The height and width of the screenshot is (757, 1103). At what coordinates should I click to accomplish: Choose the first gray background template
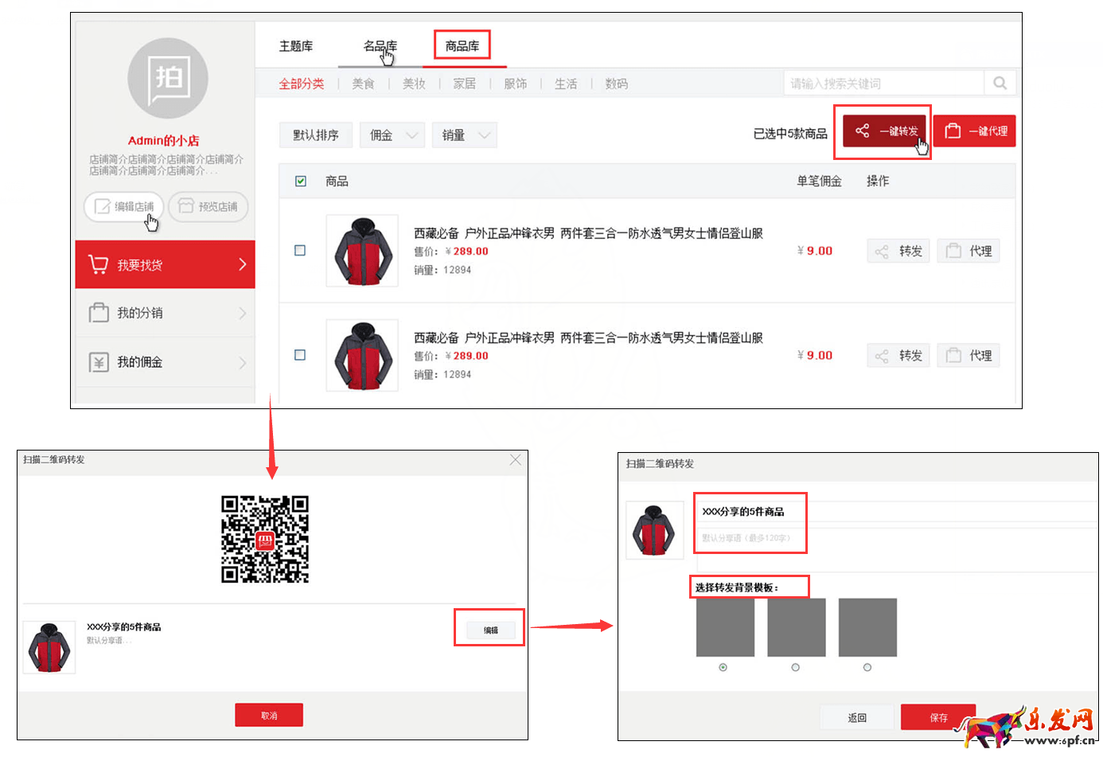coord(725,627)
